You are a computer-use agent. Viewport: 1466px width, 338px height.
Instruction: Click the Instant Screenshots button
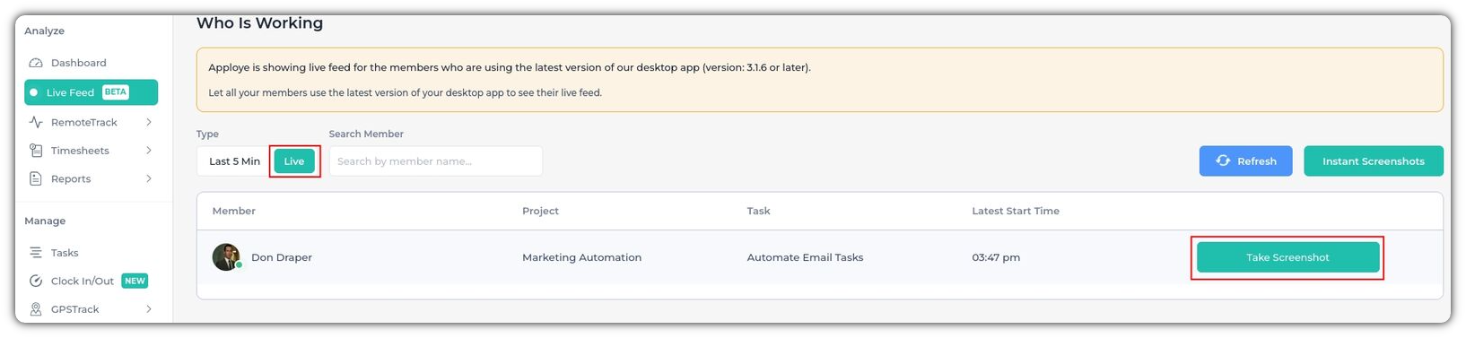(x=1373, y=161)
